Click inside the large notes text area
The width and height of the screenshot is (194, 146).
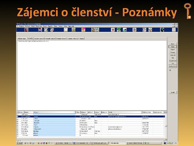[92, 75]
